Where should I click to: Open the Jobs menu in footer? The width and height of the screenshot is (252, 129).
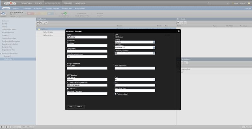[246, 127]
